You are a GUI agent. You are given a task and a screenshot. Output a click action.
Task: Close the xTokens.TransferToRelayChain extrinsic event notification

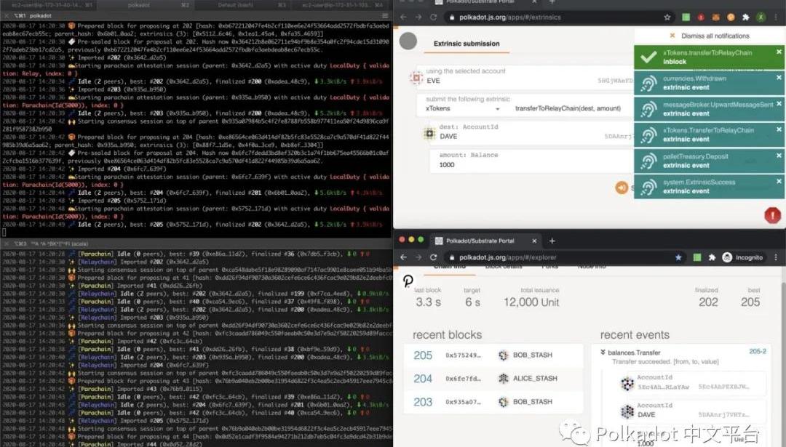[779, 129]
